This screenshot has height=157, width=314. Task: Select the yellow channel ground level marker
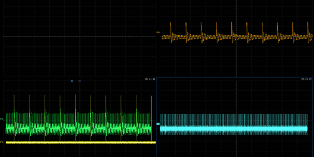click(x=2, y=142)
